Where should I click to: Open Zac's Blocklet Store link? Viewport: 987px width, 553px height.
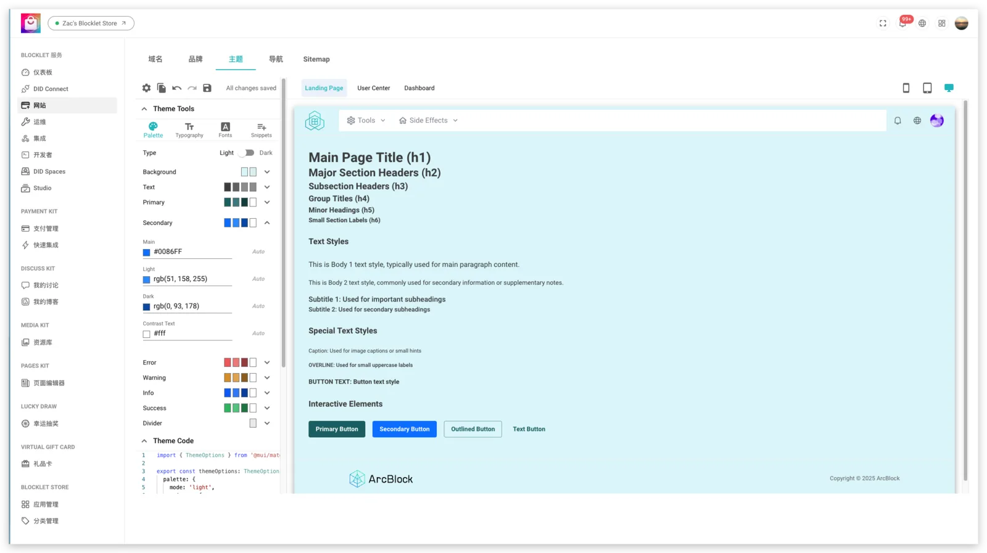click(x=91, y=23)
